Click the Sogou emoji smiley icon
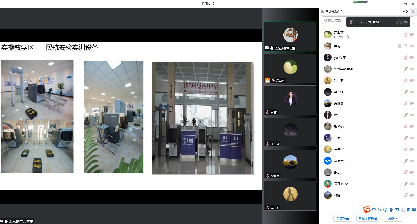Image resolution: width=417 pixels, height=224 pixels. (385, 210)
